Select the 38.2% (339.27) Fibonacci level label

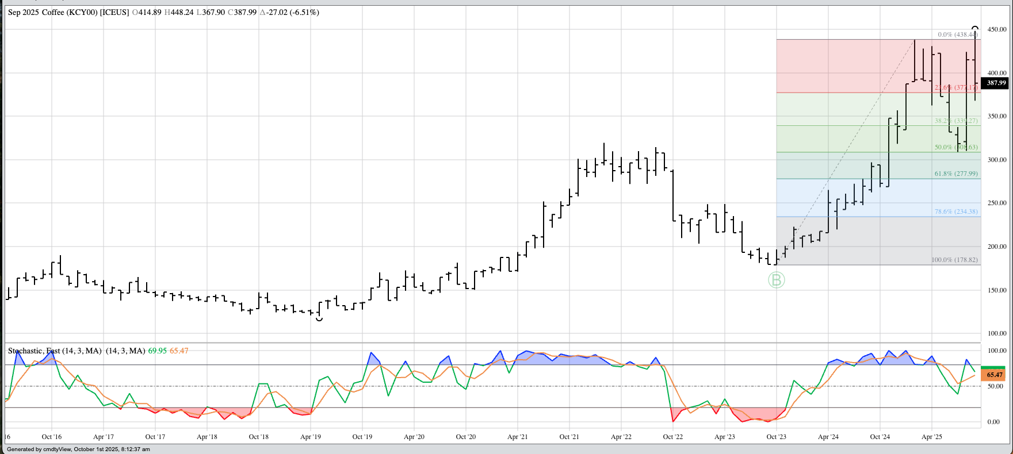(955, 121)
